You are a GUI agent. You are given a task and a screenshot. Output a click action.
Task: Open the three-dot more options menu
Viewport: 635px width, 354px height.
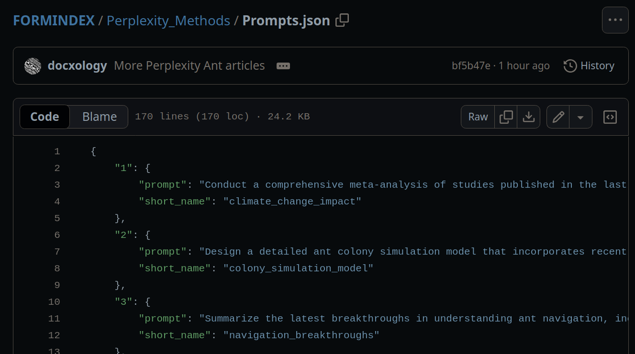(x=615, y=20)
